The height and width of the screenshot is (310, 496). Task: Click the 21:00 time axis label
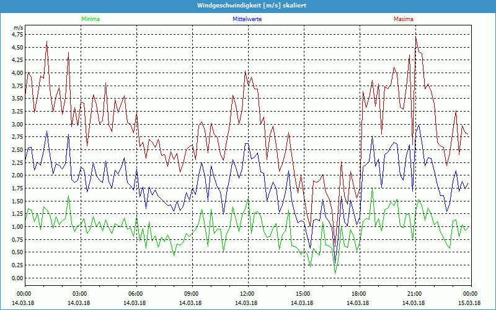tap(415, 294)
